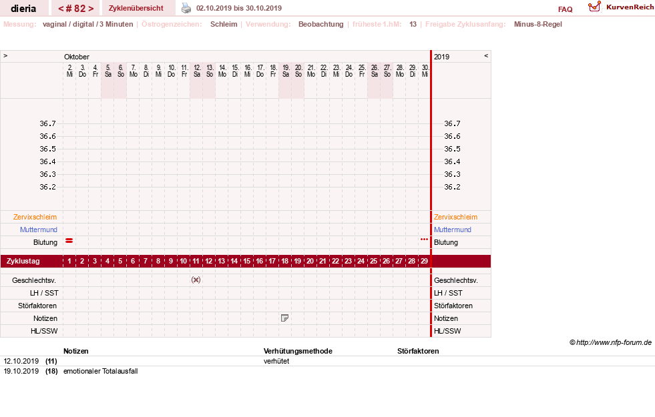Open the KurvenReich logo link
Screen dimensions: 655x417
point(621,7)
